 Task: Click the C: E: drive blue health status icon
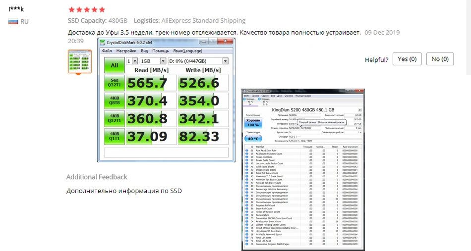pos(259,99)
